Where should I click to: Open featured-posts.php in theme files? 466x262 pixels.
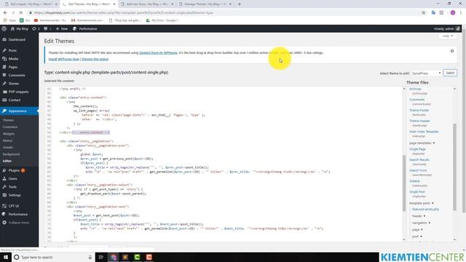[x=425, y=210]
